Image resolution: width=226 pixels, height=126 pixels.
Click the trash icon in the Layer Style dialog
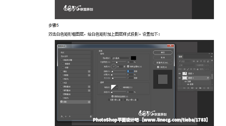(x=91, y=116)
